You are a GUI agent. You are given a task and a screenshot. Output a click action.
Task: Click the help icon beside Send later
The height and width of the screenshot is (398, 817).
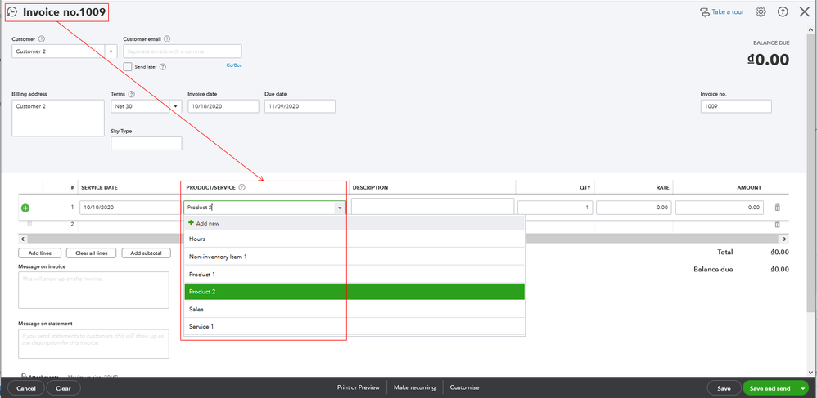point(163,66)
